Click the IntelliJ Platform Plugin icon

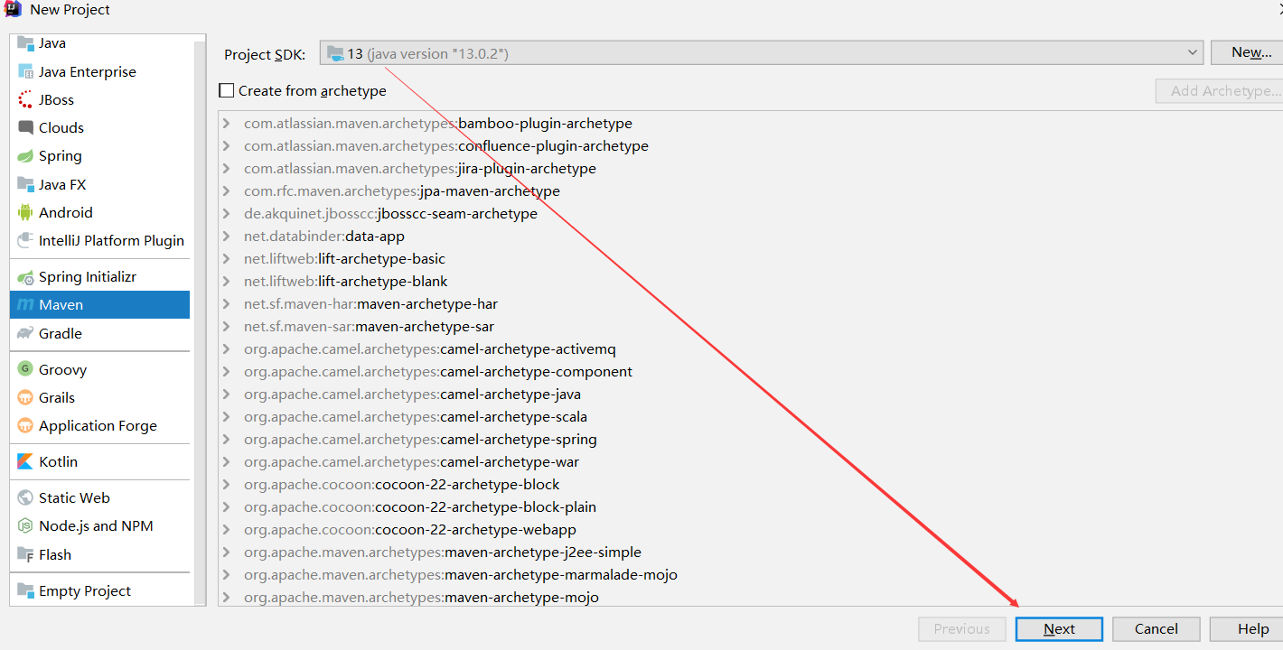click(25, 240)
